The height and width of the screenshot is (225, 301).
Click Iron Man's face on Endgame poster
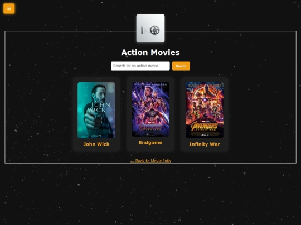[148, 91]
